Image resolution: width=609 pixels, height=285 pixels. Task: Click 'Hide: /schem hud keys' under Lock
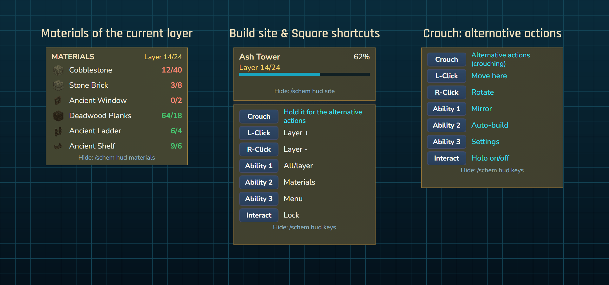(x=304, y=227)
